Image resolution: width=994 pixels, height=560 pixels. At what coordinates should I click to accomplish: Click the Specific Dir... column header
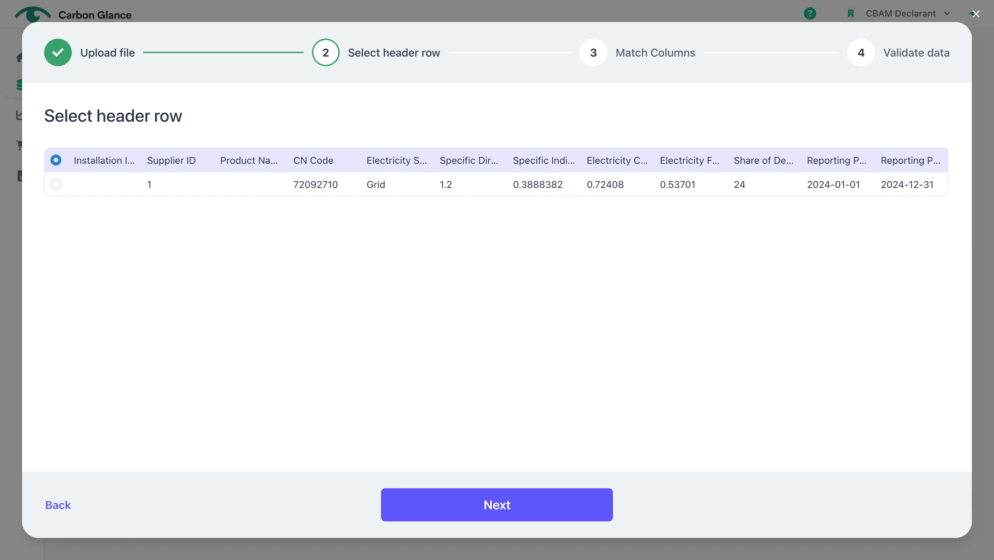[x=469, y=160]
